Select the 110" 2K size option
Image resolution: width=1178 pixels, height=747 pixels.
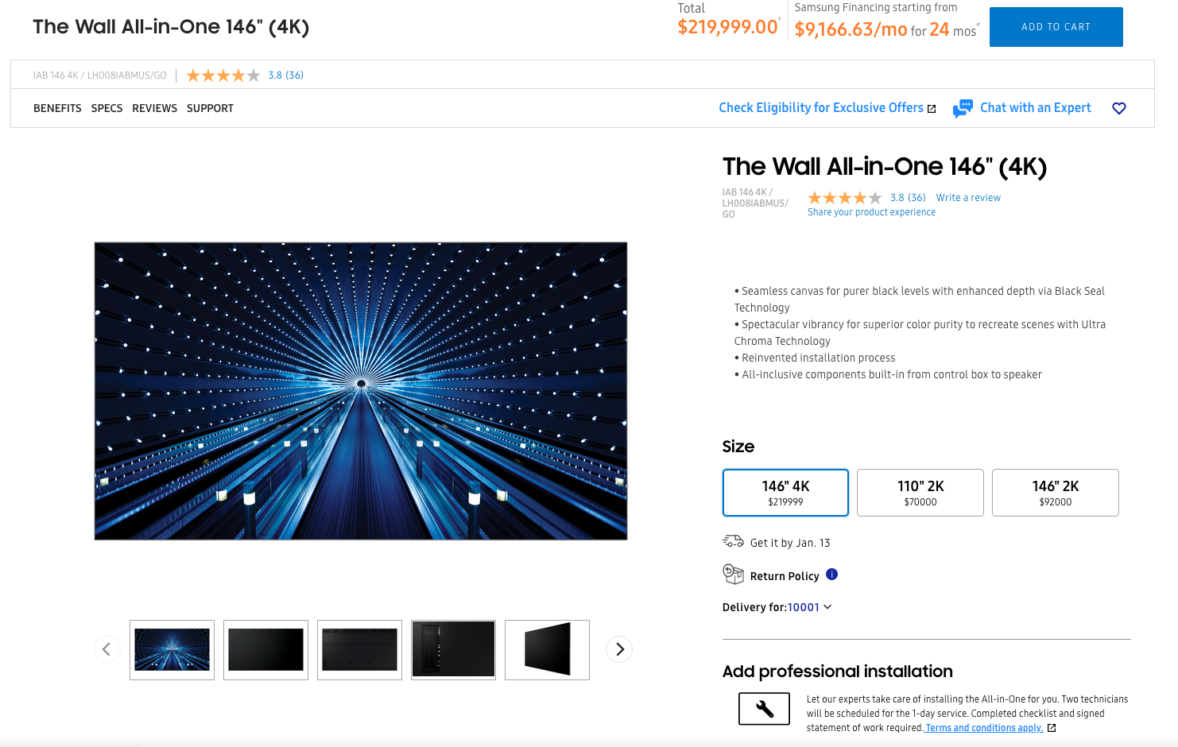click(920, 492)
